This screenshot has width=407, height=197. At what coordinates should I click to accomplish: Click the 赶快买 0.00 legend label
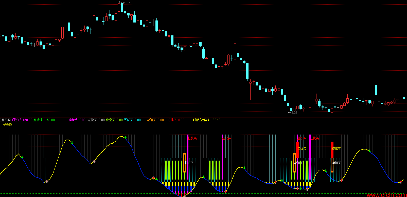click(x=96, y=120)
